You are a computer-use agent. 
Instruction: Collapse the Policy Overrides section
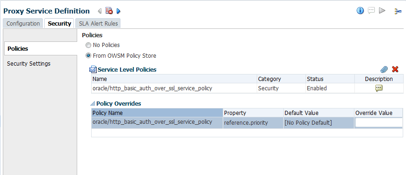pos(93,104)
